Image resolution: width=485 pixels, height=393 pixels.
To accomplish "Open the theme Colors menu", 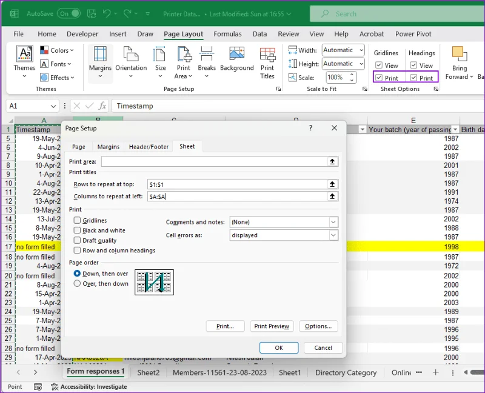I will 57,50.
